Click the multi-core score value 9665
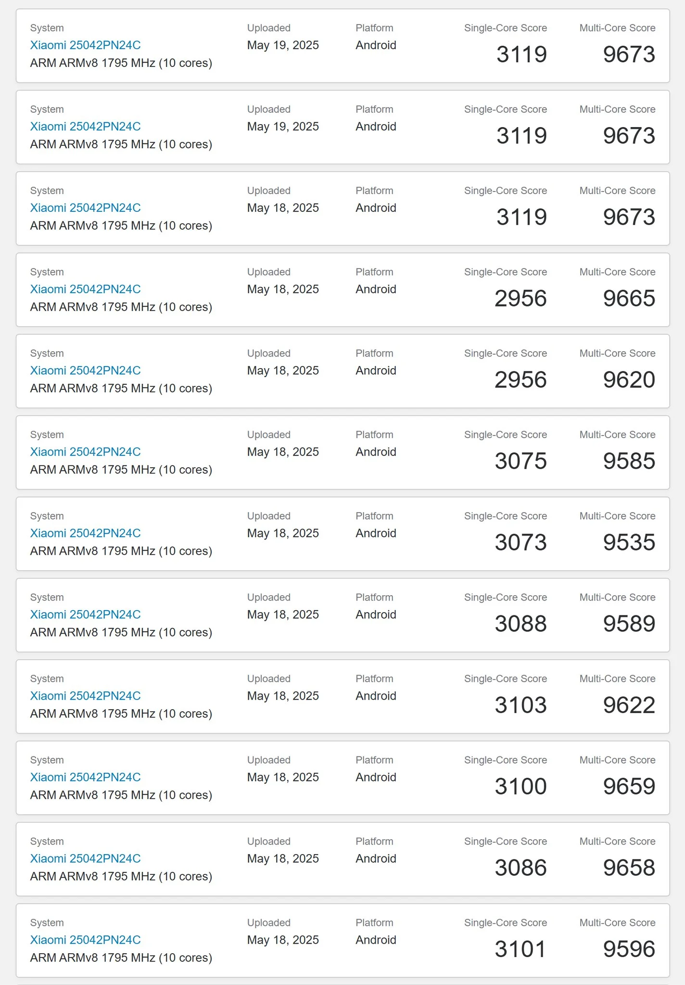 [x=629, y=298]
